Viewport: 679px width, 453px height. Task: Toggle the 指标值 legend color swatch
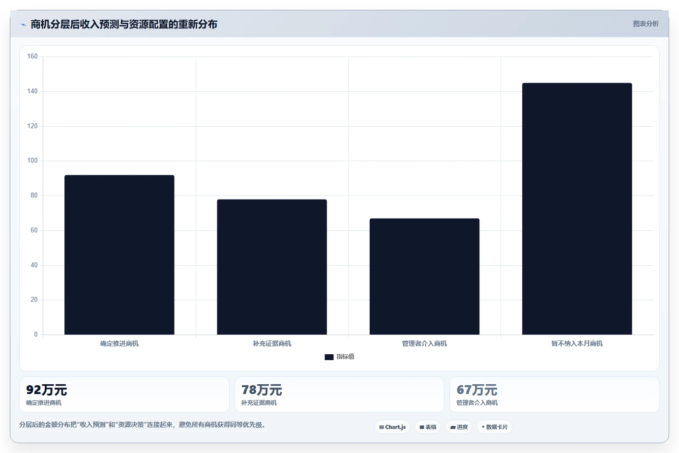tap(329, 357)
